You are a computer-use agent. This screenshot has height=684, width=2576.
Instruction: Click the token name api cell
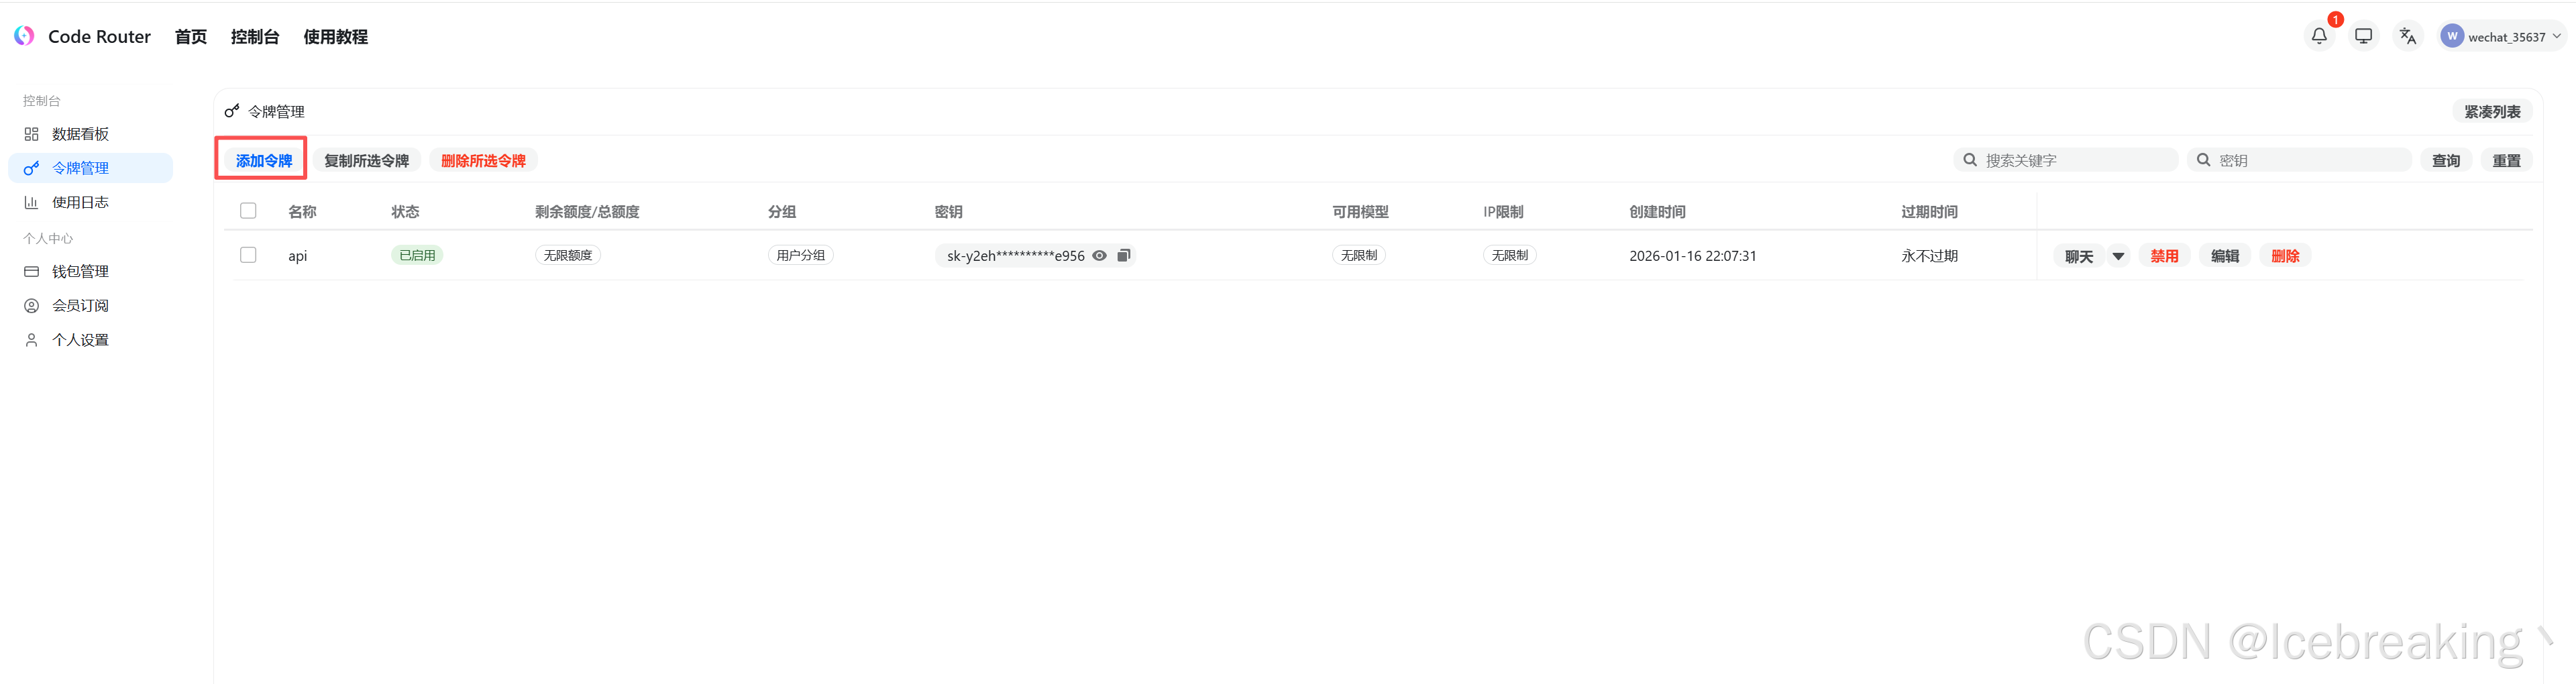[x=297, y=256]
